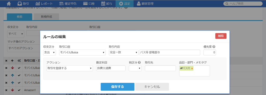Image resolution: width=266 pixels, height=95 pixels.
Task: Go to home via the house icon
Action: [9, 4]
